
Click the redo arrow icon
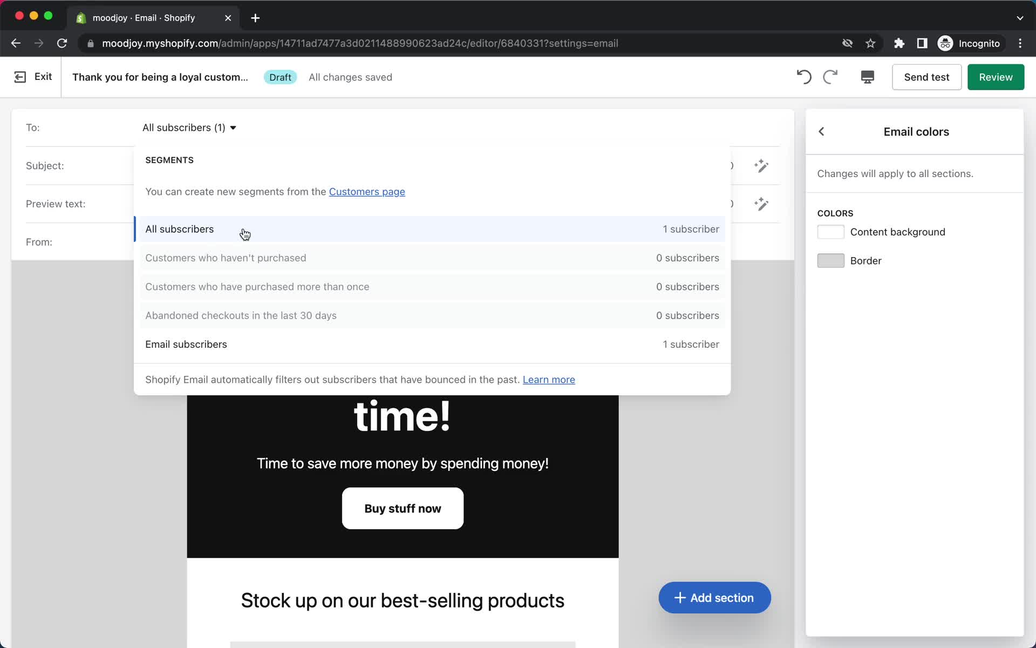click(x=829, y=77)
